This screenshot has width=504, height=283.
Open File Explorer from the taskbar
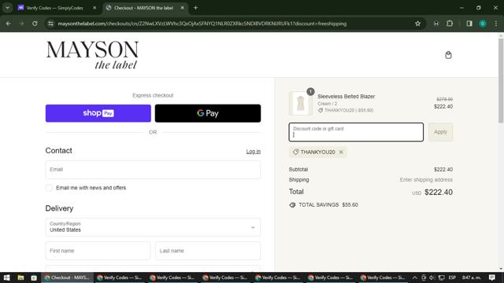coord(20,277)
